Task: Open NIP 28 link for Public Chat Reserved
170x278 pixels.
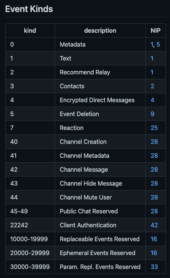Action: pos(154,211)
